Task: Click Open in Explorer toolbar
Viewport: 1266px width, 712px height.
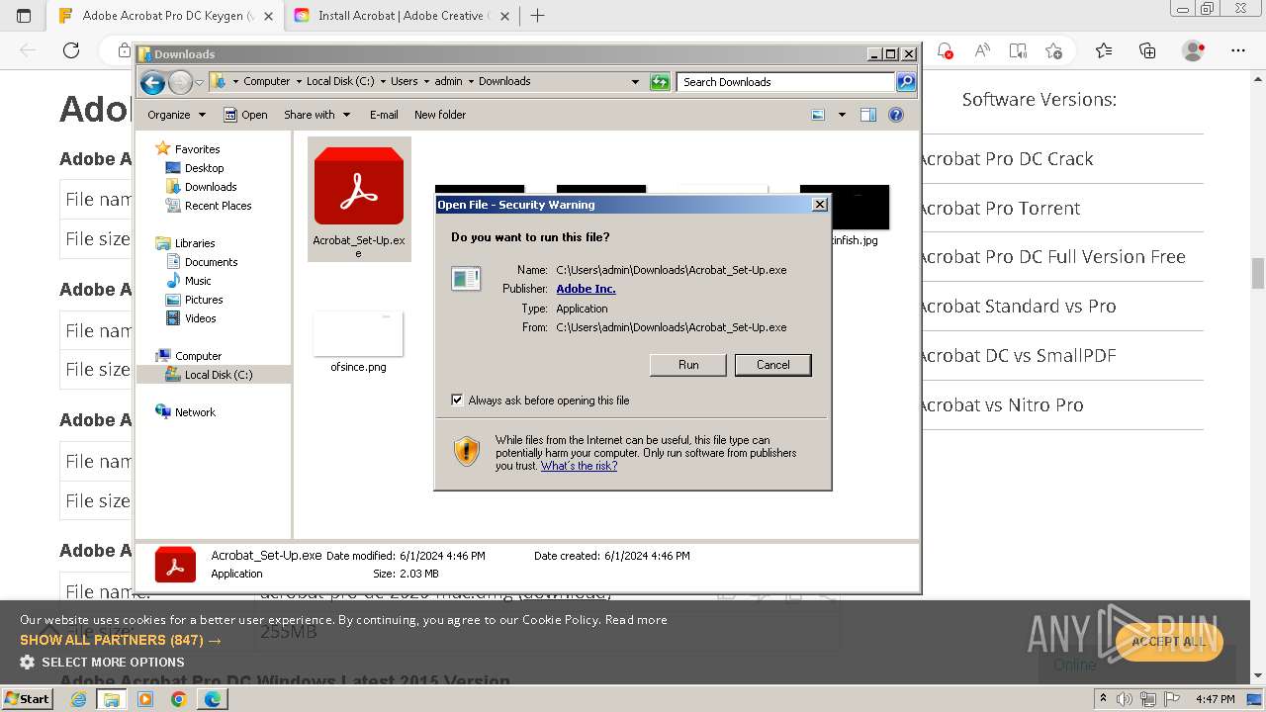Action: [x=245, y=115]
